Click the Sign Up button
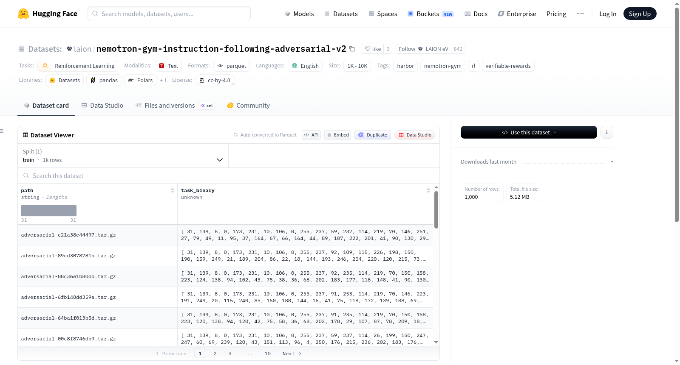 [640, 14]
